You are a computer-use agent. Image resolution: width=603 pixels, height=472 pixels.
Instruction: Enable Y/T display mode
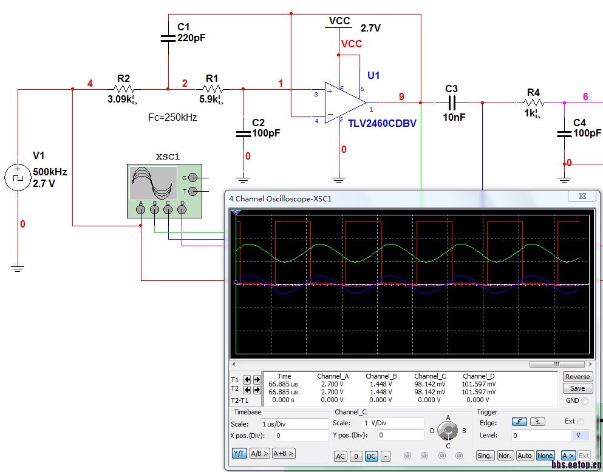tap(239, 453)
